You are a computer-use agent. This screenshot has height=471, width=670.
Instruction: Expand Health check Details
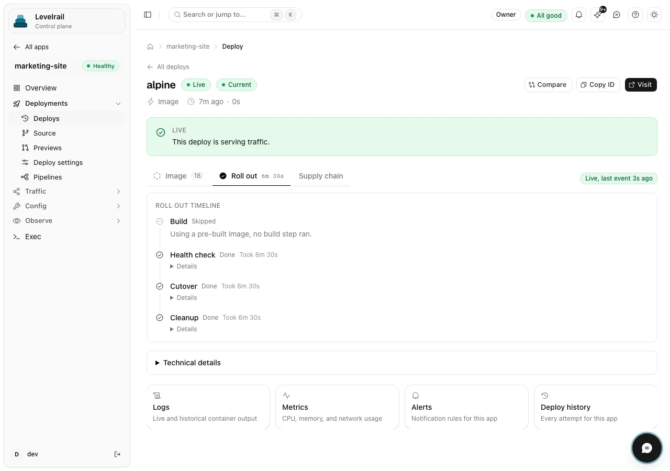click(x=184, y=266)
